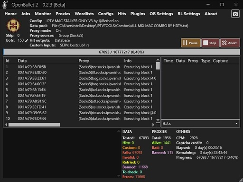This screenshot has width=243, height=182.
Task: Abort the running job
Action: (230, 43)
